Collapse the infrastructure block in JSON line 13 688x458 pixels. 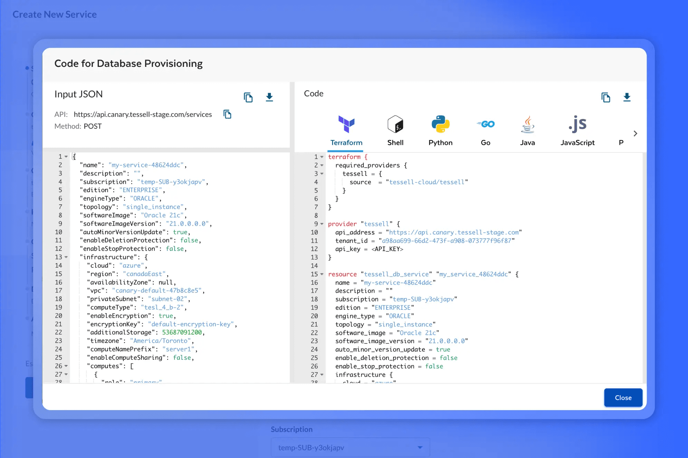tap(66, 257)
